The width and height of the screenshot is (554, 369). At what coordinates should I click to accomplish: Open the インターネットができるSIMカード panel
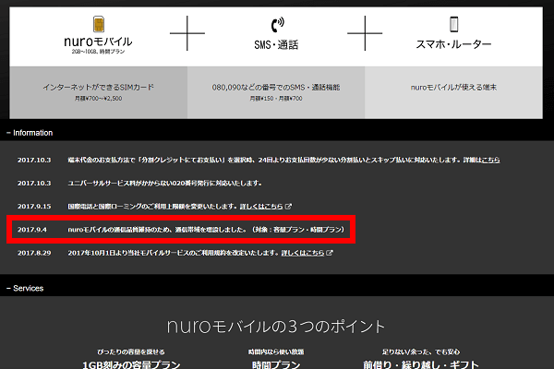tap(99, 92)
